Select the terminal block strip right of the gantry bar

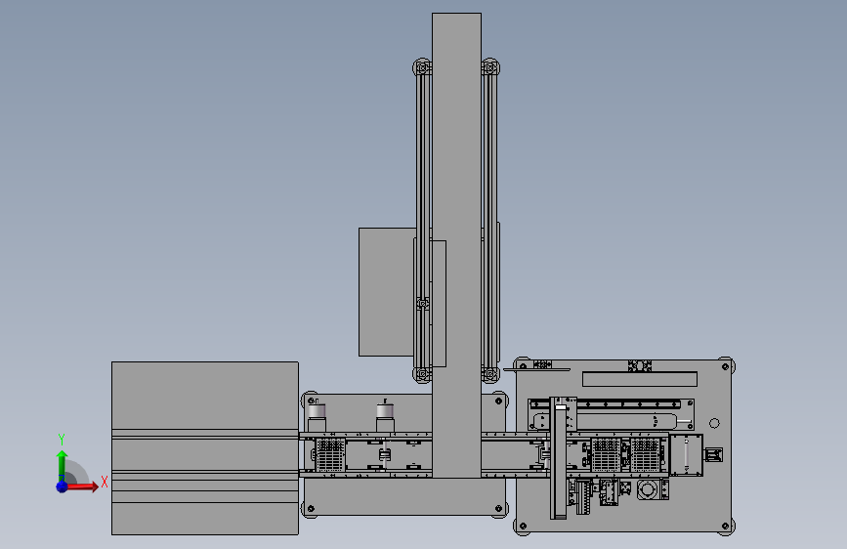583,496
